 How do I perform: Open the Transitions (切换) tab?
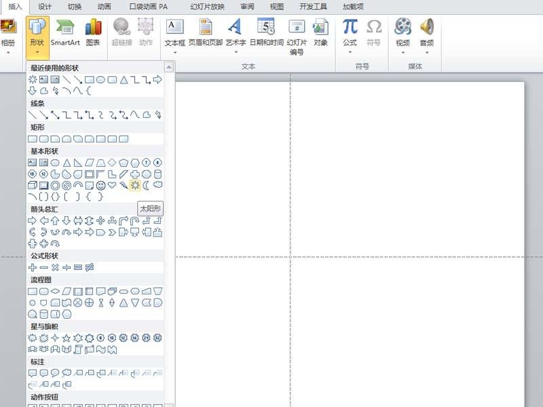pos(75,7)
